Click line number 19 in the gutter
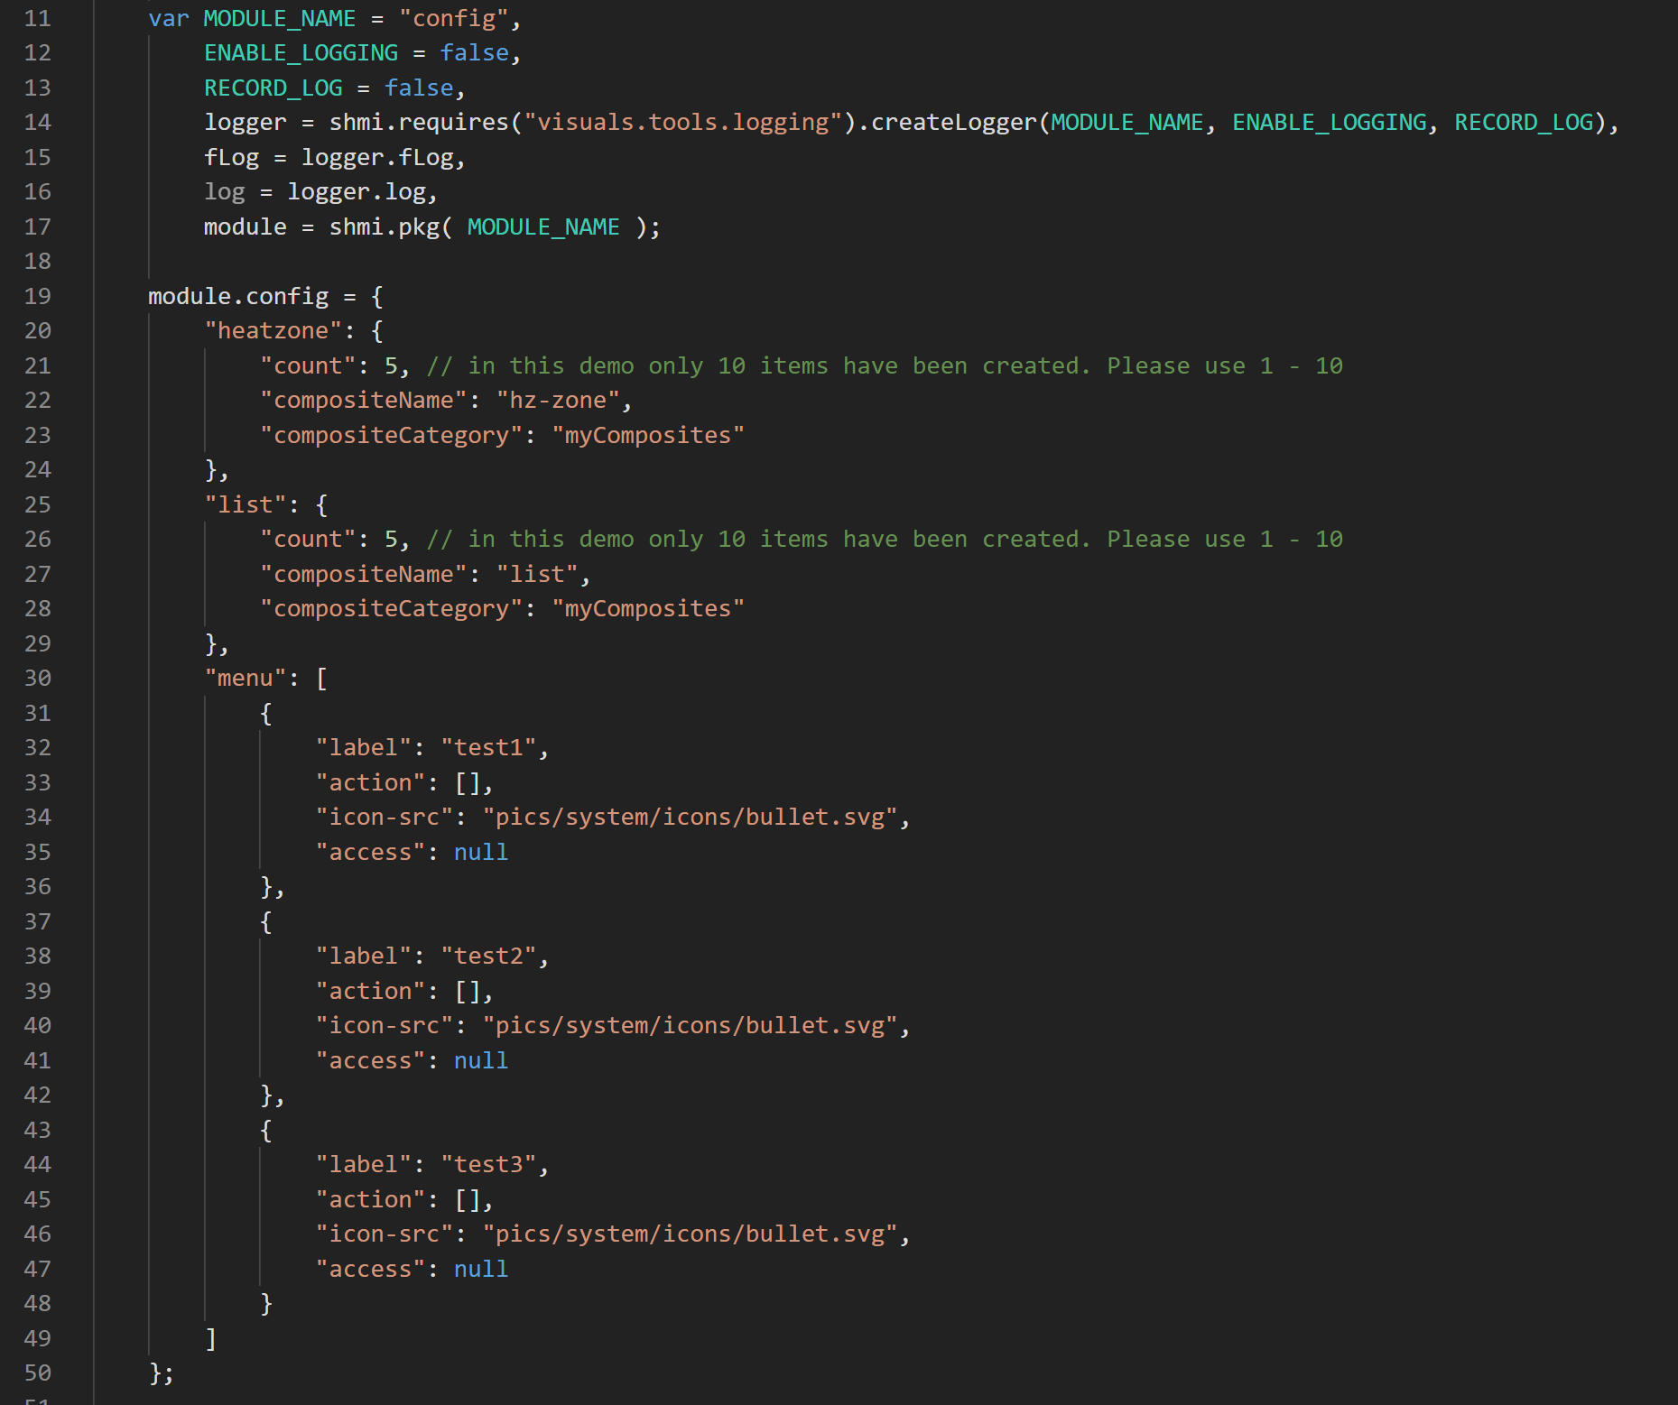The height and width of the screenshot is (1405, 1678). click(x=37, y=296)
